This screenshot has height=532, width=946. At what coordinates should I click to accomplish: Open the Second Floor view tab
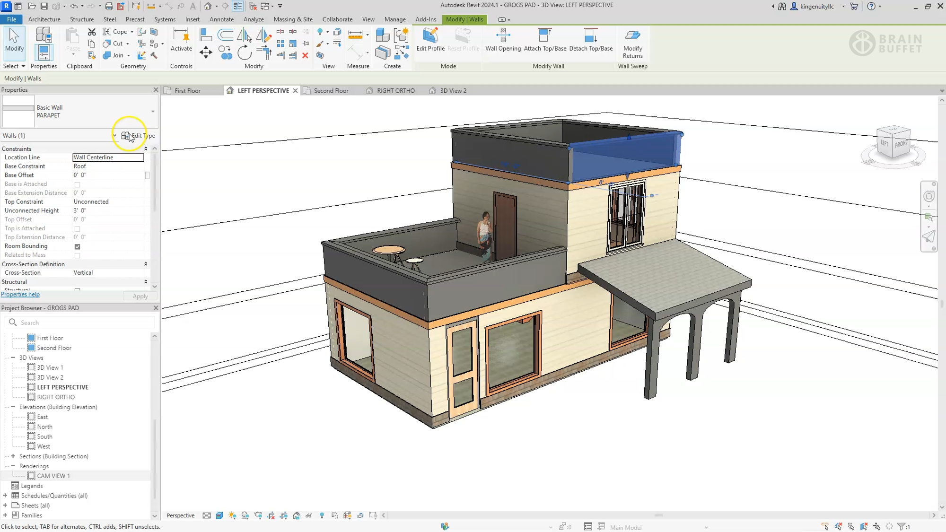(x=331, y=90)
